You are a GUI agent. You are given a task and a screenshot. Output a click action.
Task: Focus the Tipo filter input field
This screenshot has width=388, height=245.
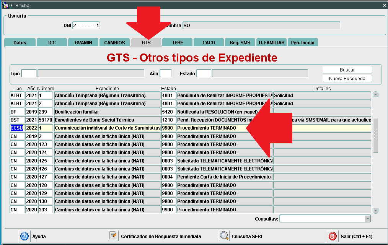tap(29, 73)
